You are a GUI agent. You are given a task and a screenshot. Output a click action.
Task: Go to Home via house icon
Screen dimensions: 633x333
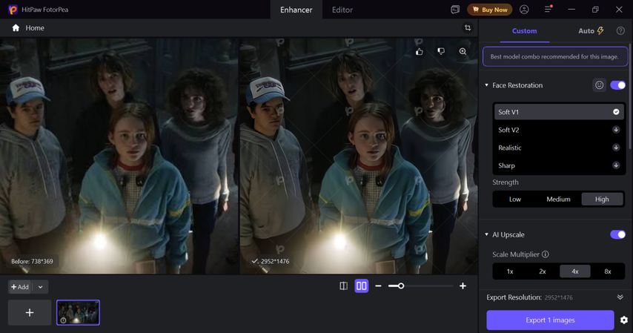pos(16,28)
